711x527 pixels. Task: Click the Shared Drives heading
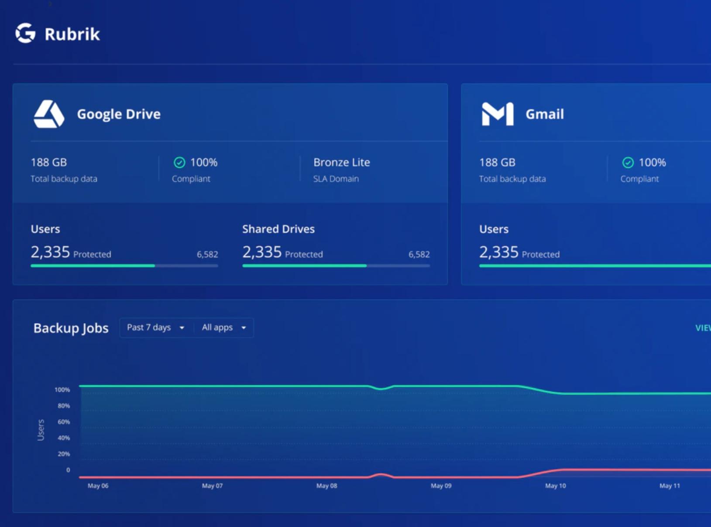278,229
